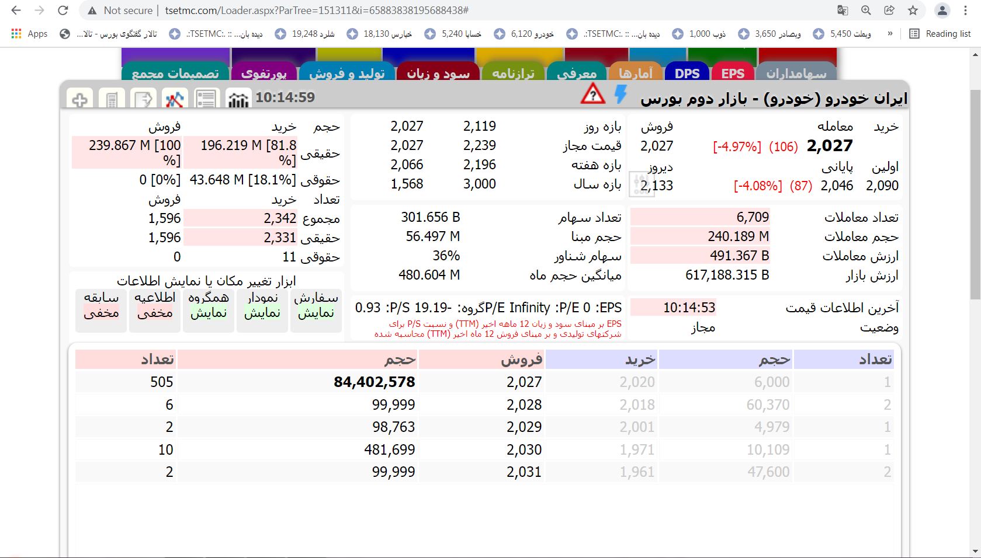Screen dimensions: 981x558
Task: Click the red warning triangle question icon
Action: [592, 94]
